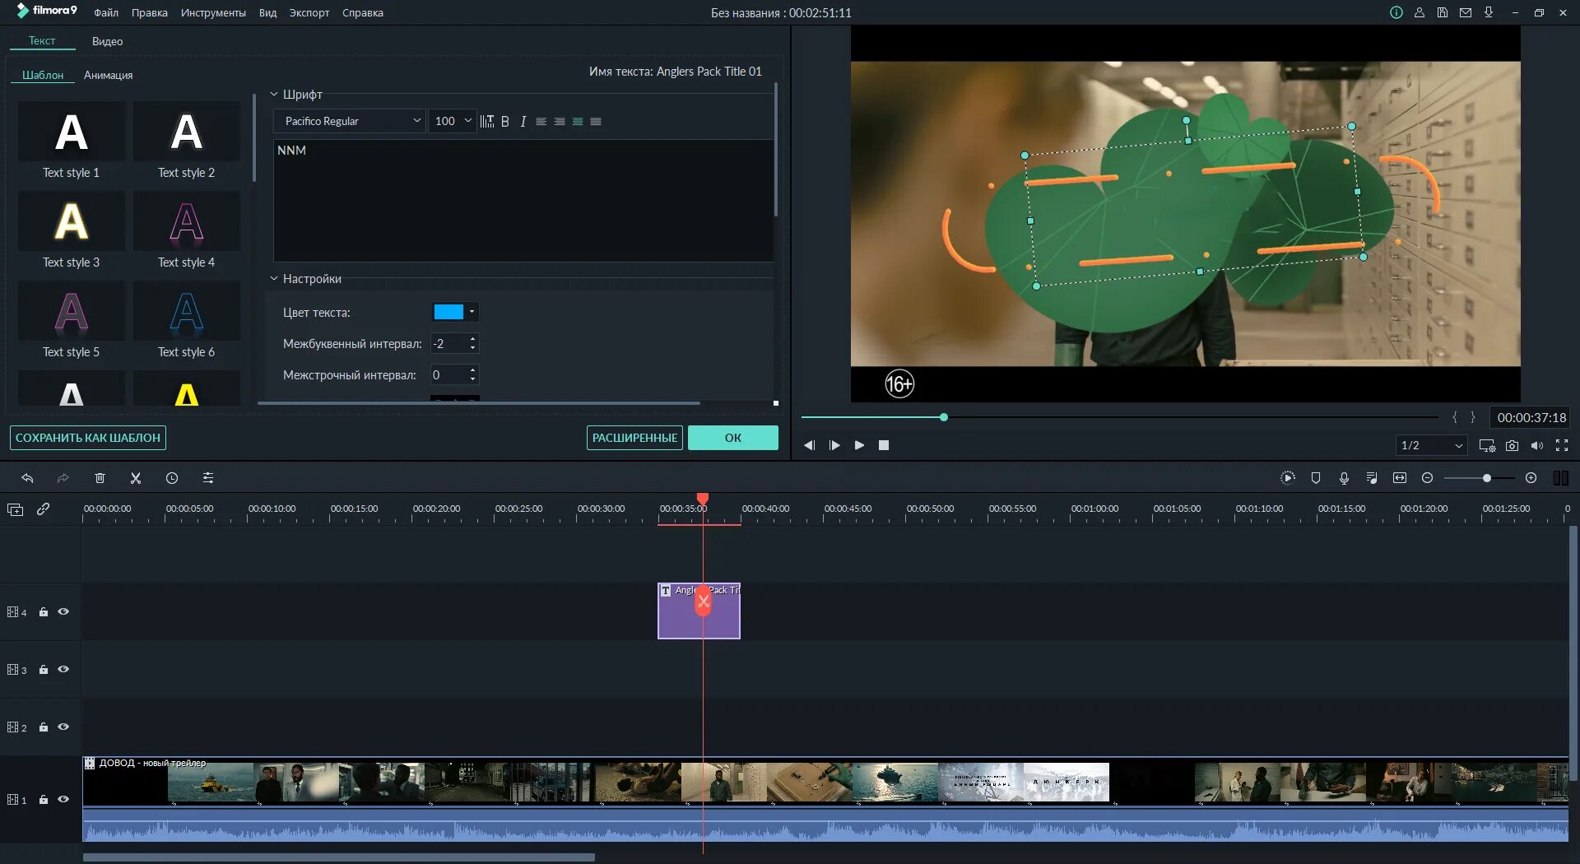Toggle bold text formatting
Screen dimensions: 1580x864
(x=505, y=121)
